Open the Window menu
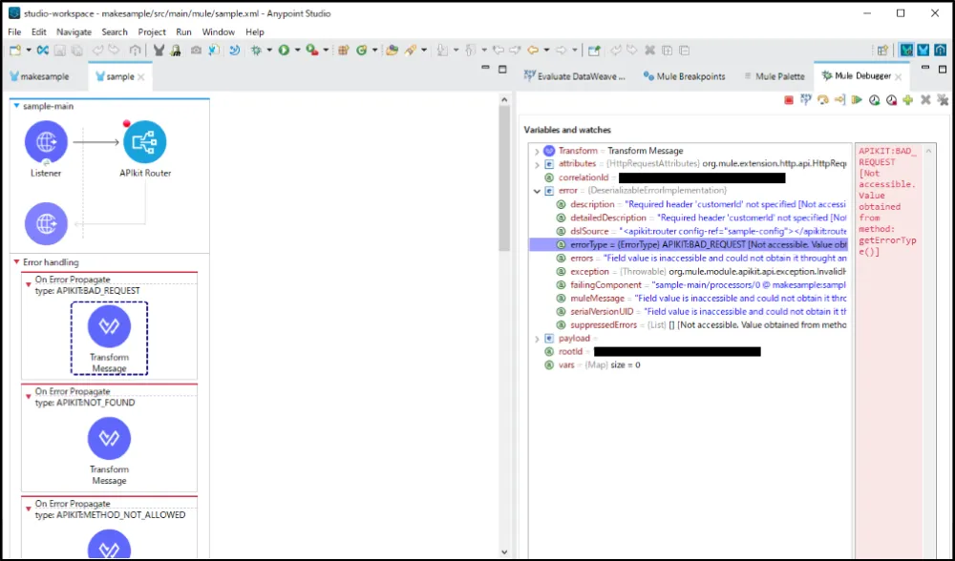The height and width of the screenshot is (561, 955). point(218,32)
